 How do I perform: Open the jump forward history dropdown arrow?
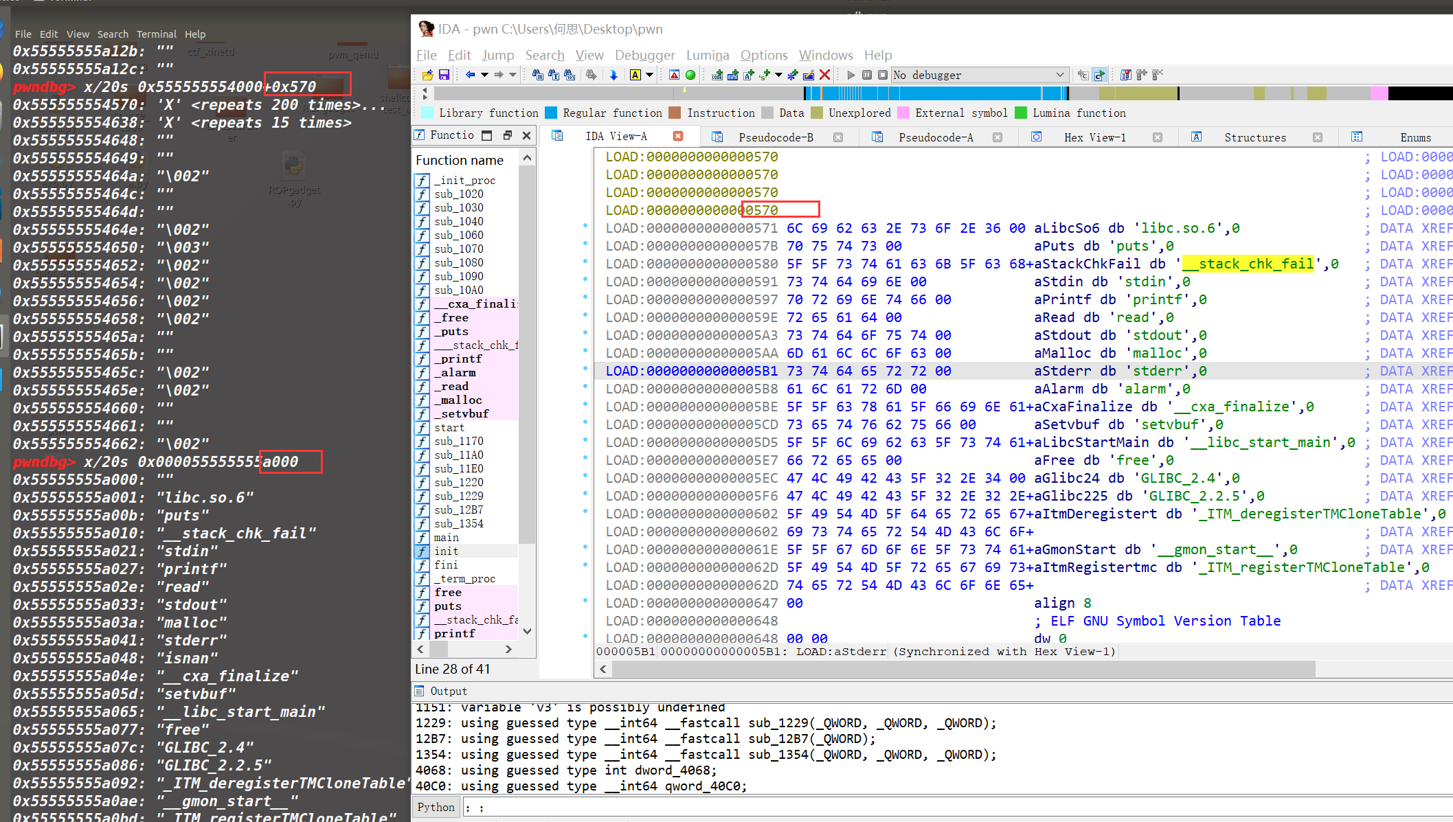click(x=513, y=75)
